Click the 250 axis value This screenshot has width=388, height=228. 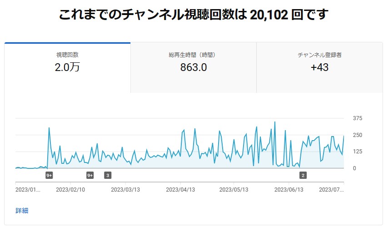coord(358,135)
